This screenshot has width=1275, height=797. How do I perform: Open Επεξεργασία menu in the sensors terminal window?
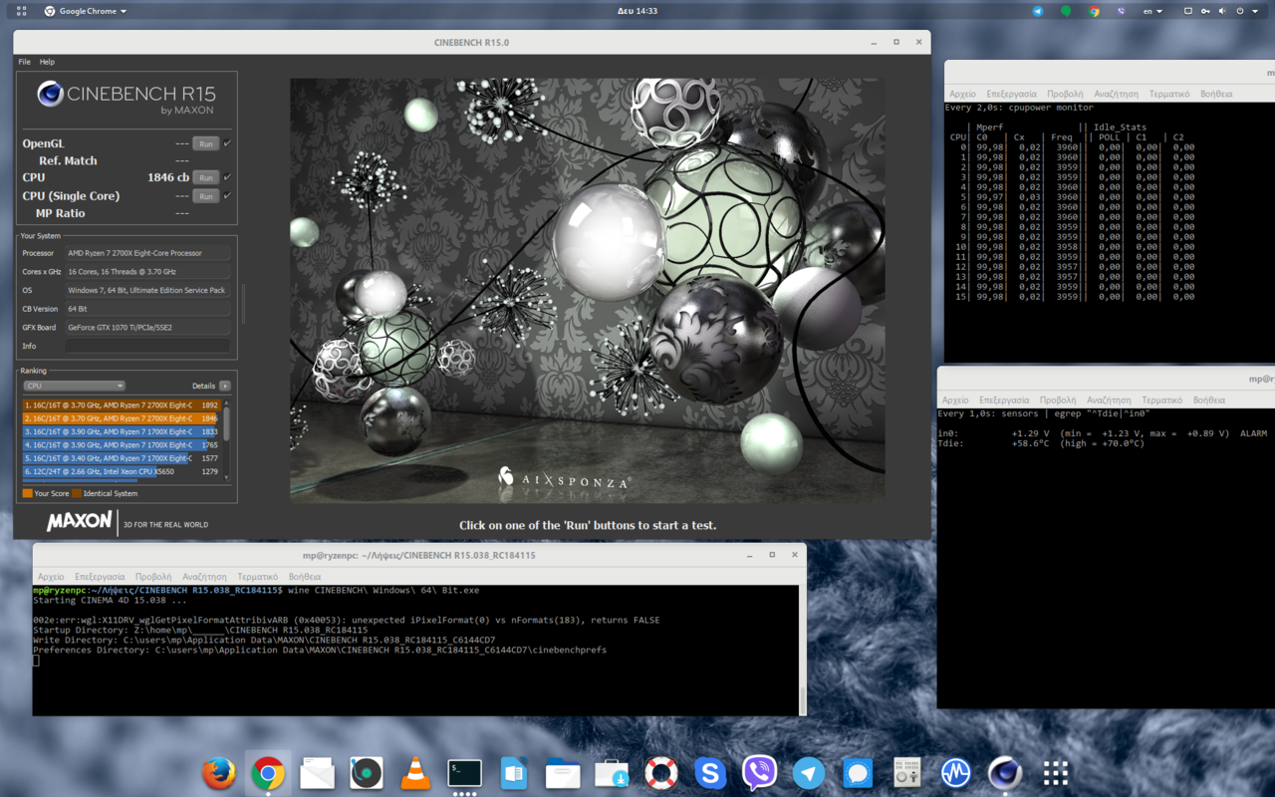[x=1004, y=400]
